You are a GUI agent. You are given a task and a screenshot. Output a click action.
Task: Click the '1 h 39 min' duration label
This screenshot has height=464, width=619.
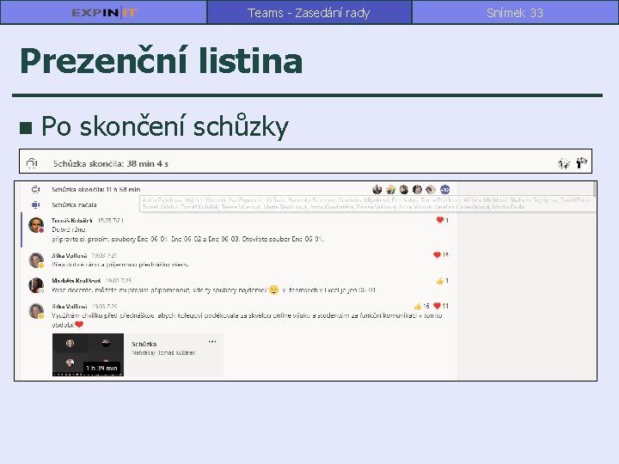click(x=101, y=368)
